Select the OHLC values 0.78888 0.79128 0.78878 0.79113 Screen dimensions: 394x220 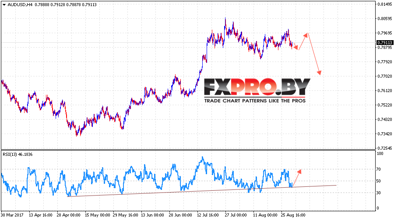(x=66, y=4)
